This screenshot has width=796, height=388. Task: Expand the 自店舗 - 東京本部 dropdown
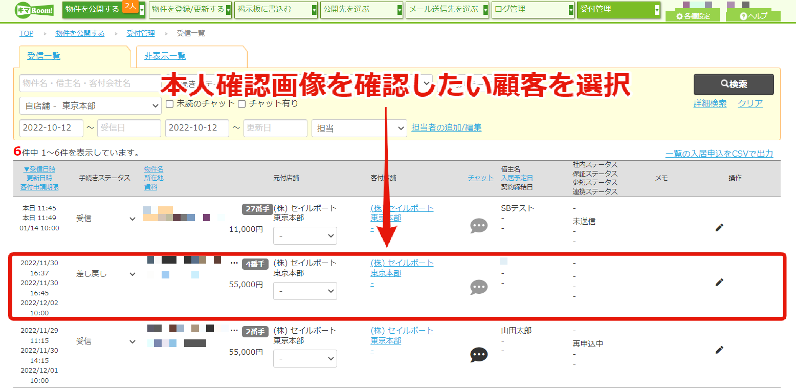click(91, 106)
